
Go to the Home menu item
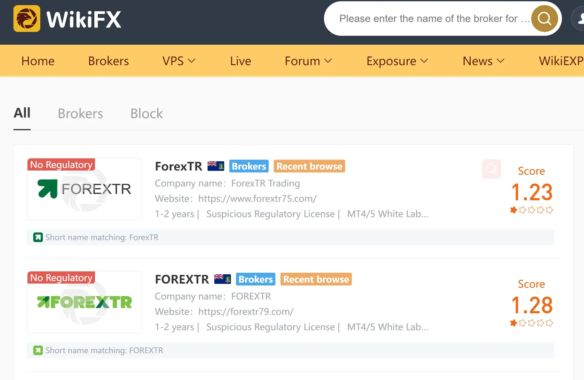(x=38, y=61)
